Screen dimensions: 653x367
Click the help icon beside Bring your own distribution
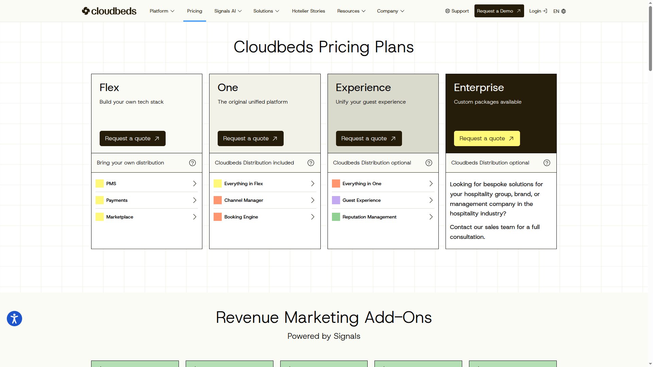(x=192, y=163)
